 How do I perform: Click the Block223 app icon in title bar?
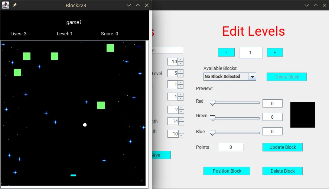pyautogui.click(x=6, y=5)
